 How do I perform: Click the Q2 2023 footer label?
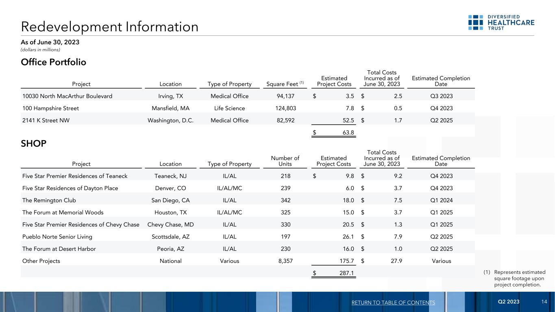tap(509, 302)
